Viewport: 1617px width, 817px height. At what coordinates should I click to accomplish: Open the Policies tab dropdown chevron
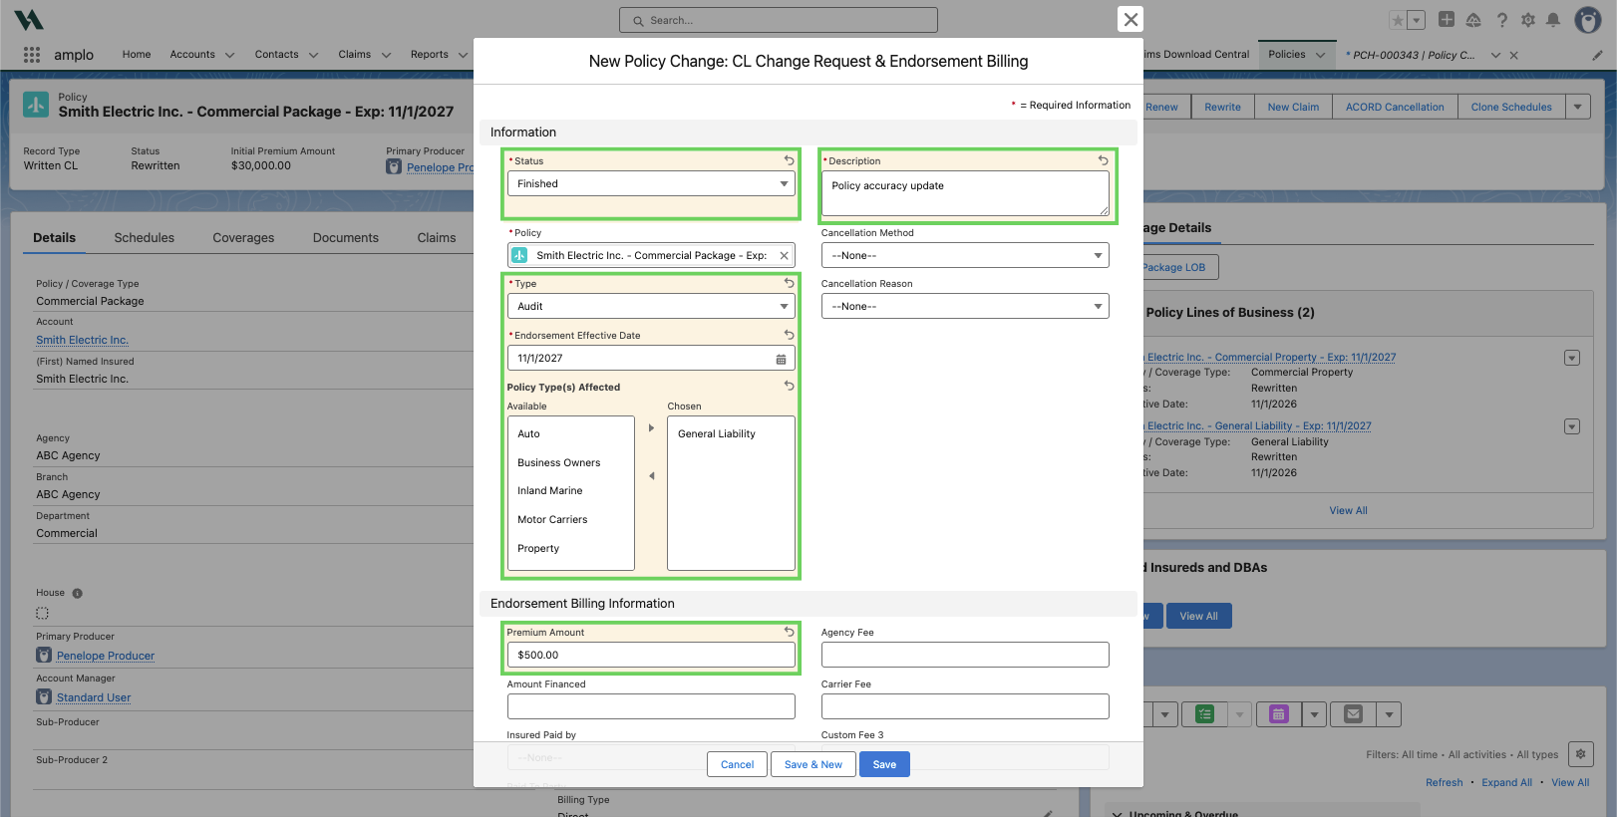click(x=1320, y=55)
